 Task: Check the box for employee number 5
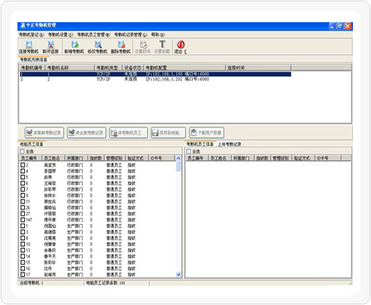23,177
